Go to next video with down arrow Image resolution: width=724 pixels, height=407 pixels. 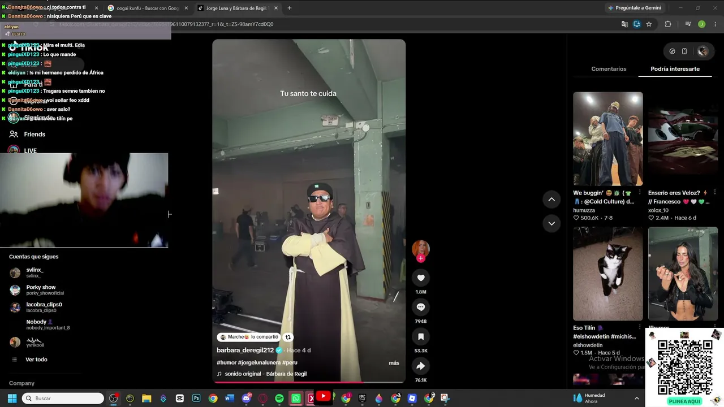pyautogui.click(x=551, y=223)
